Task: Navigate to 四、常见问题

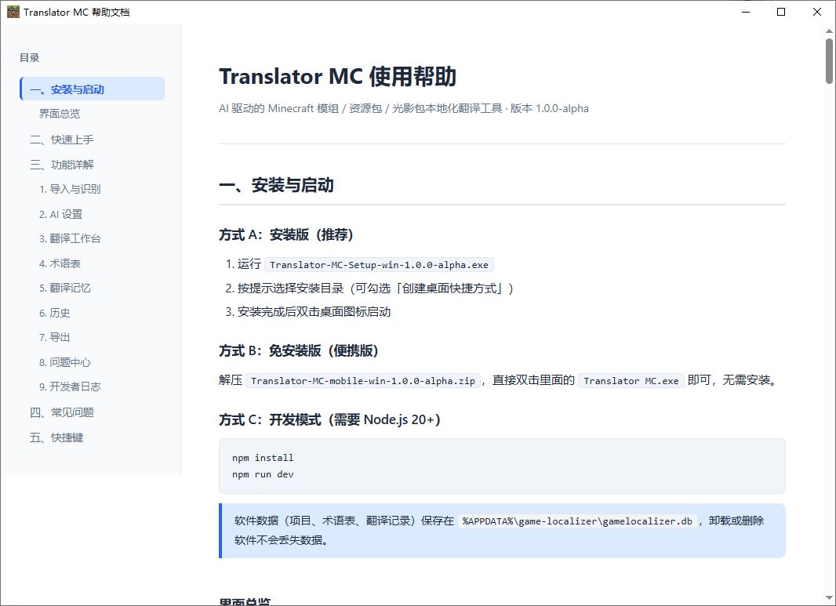Action: pyautogui.click(x=61, y=412)
